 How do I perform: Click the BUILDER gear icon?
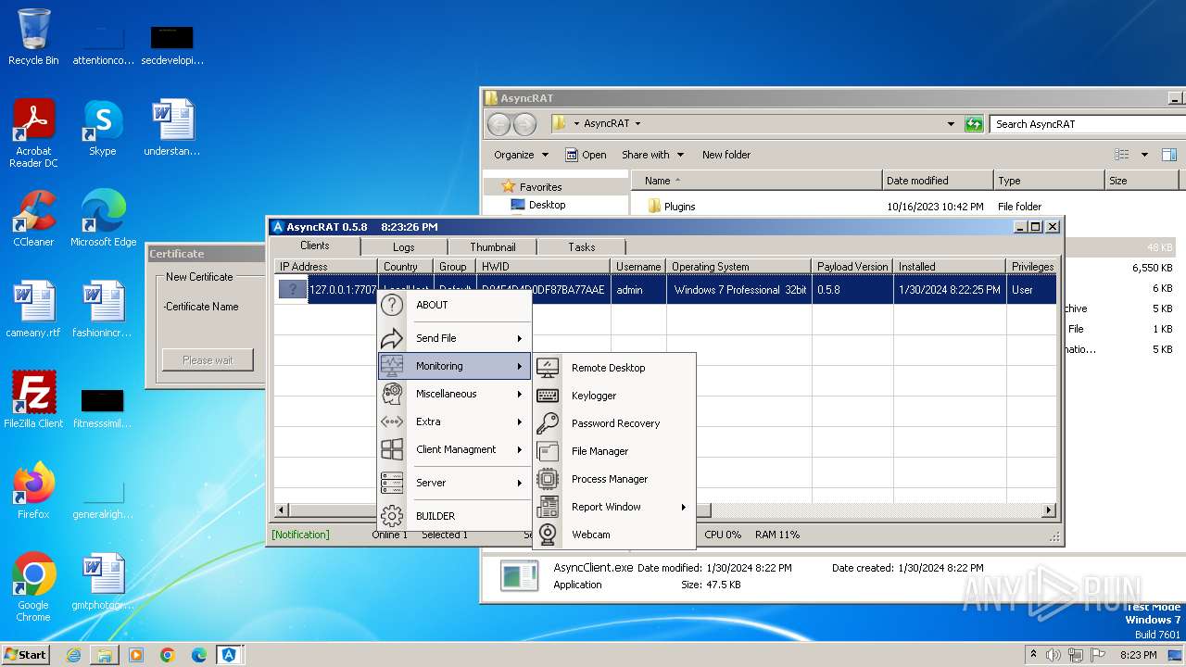coord(392,516)
